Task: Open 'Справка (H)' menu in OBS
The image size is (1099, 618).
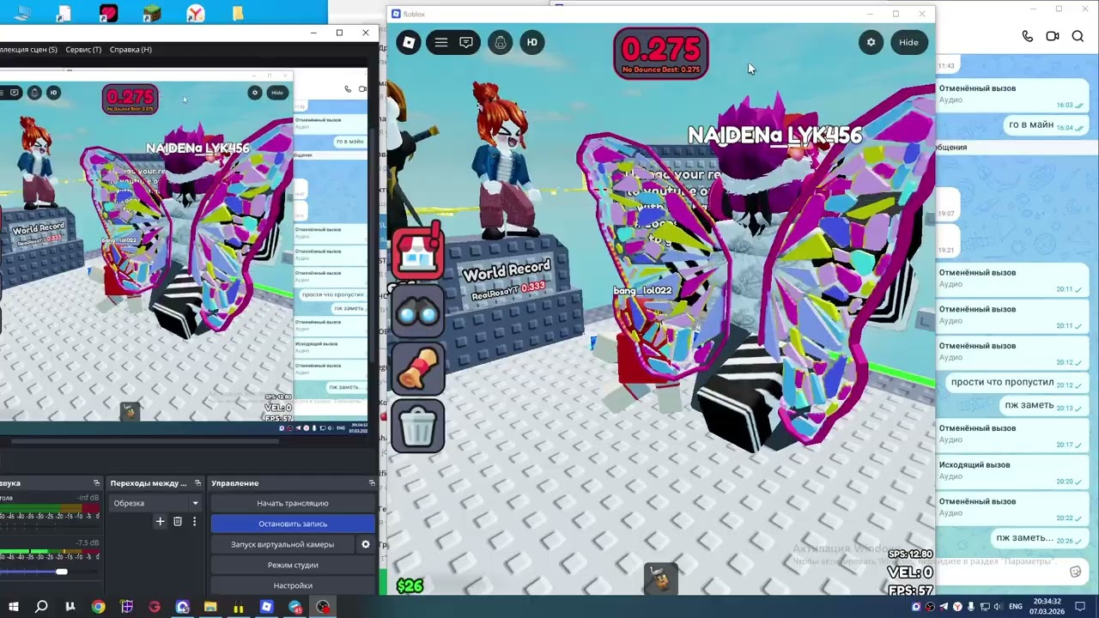Action: [131, 50]
